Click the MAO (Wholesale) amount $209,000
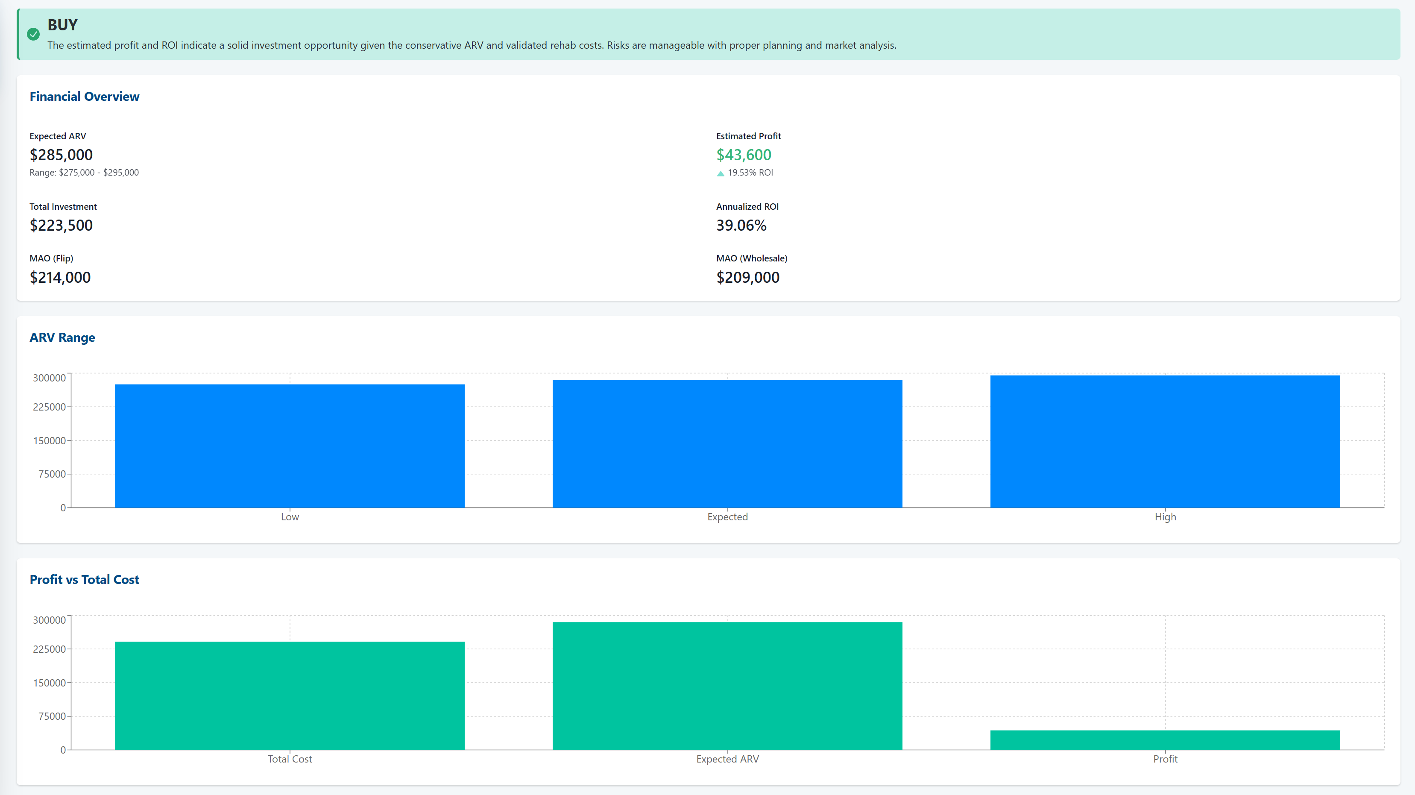 coord(747,277)
